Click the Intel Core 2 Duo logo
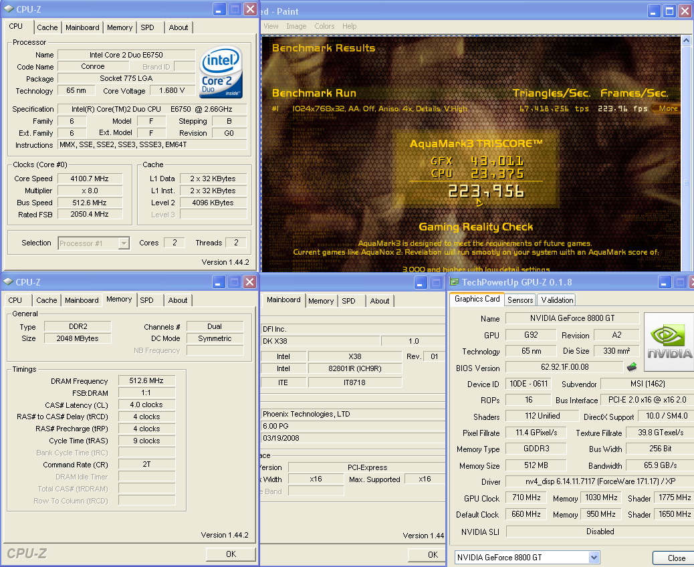The height and width of the screenshot is (567, 694). [221, 72]
